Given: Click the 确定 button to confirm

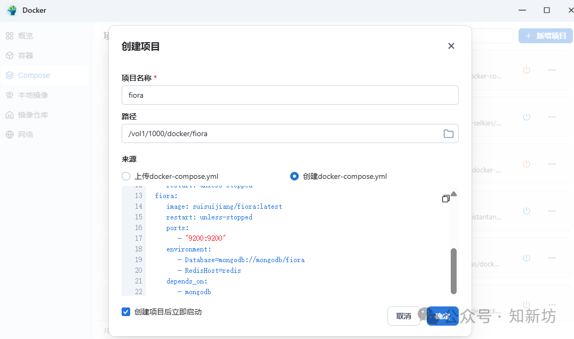Looking at the screenshot, I should tap(442, 316).
